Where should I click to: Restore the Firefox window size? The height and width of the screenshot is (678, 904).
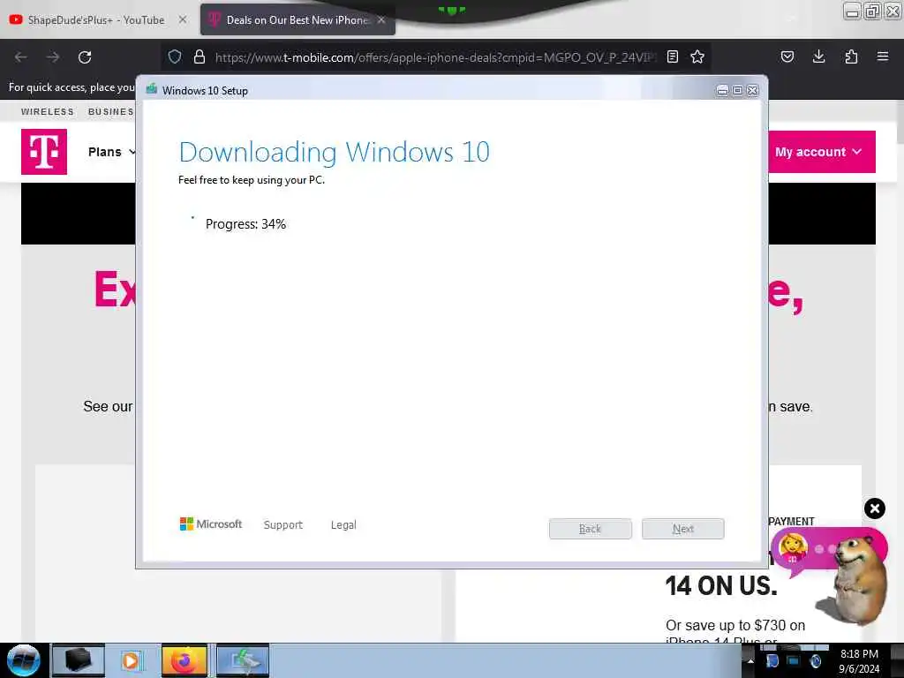click(x=873, y=11)
